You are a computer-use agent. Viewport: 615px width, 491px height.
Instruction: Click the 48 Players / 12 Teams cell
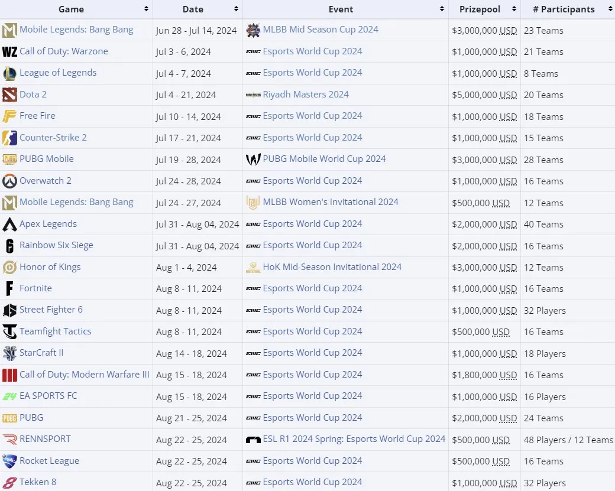tap(568, 440)
